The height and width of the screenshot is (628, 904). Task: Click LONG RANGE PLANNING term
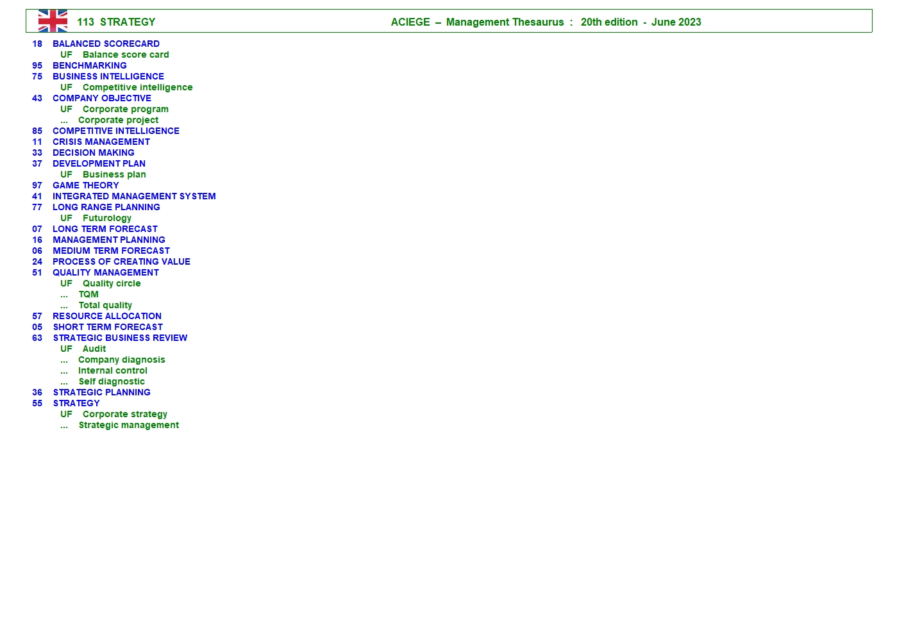tap(106, 207)
